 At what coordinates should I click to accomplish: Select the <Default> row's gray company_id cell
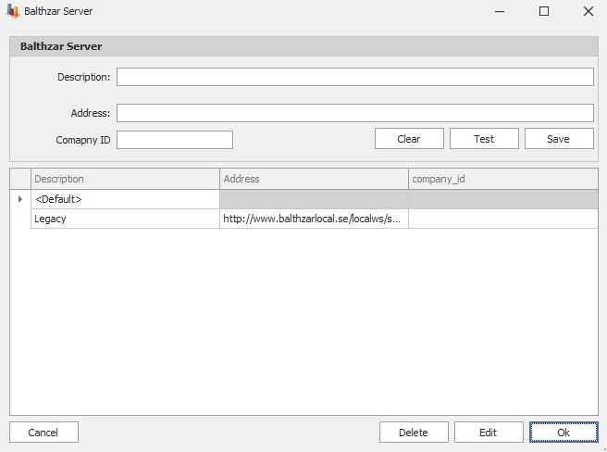502,199
